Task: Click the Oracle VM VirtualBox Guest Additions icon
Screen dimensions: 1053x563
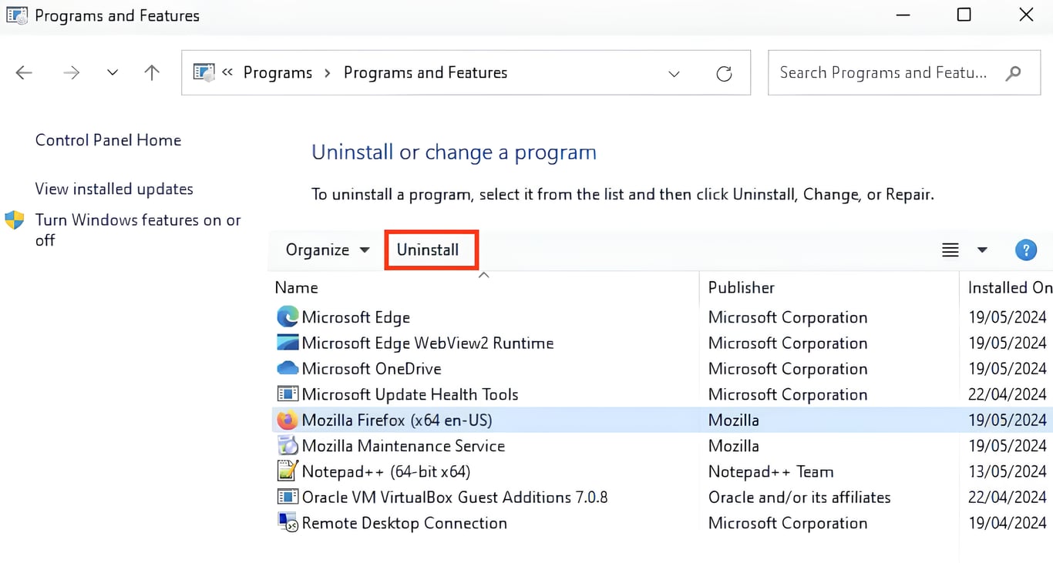Action: click(286, 497)
